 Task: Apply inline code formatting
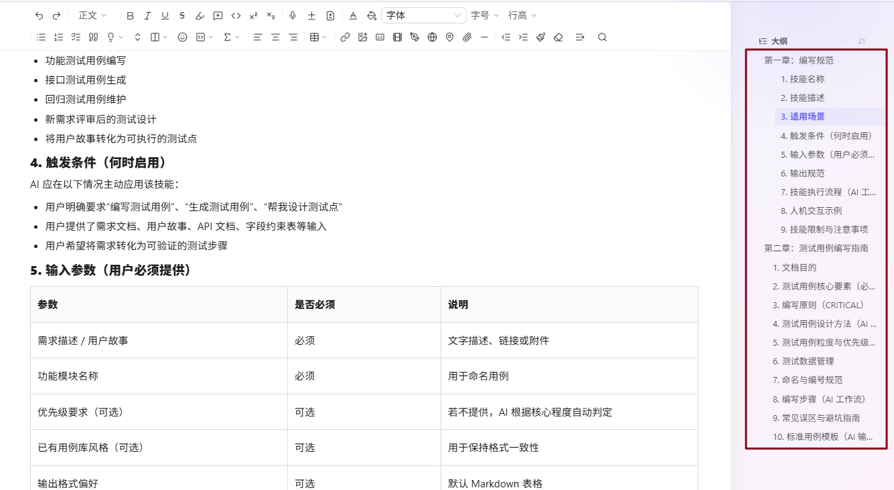pos(236,15)
